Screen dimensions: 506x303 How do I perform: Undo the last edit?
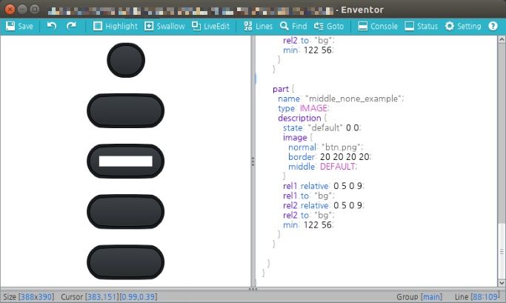[x=52, y=26]
